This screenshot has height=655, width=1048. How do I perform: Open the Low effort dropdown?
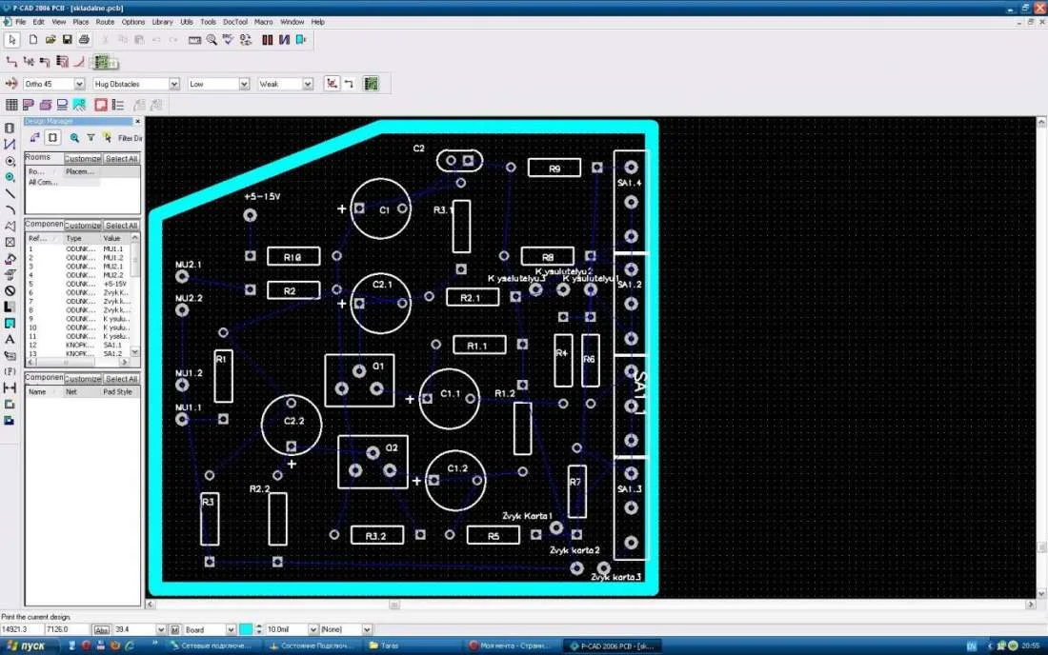point(244,84)
